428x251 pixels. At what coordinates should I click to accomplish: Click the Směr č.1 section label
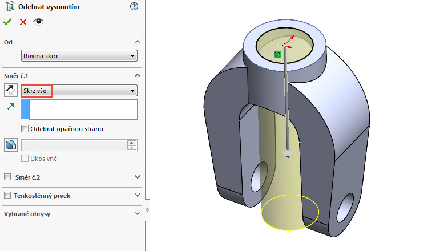[16, 76]
